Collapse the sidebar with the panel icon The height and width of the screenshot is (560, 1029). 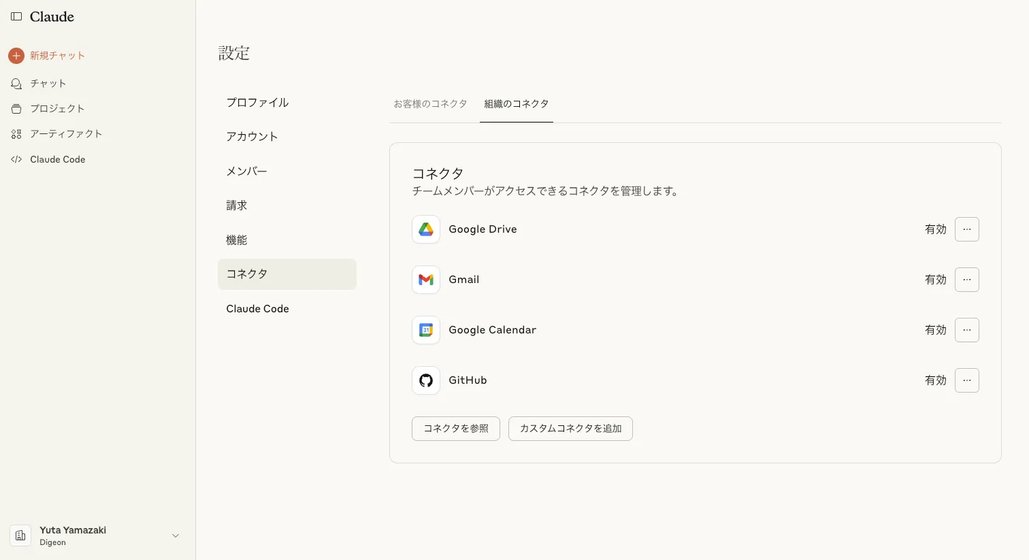coord(16,16)
